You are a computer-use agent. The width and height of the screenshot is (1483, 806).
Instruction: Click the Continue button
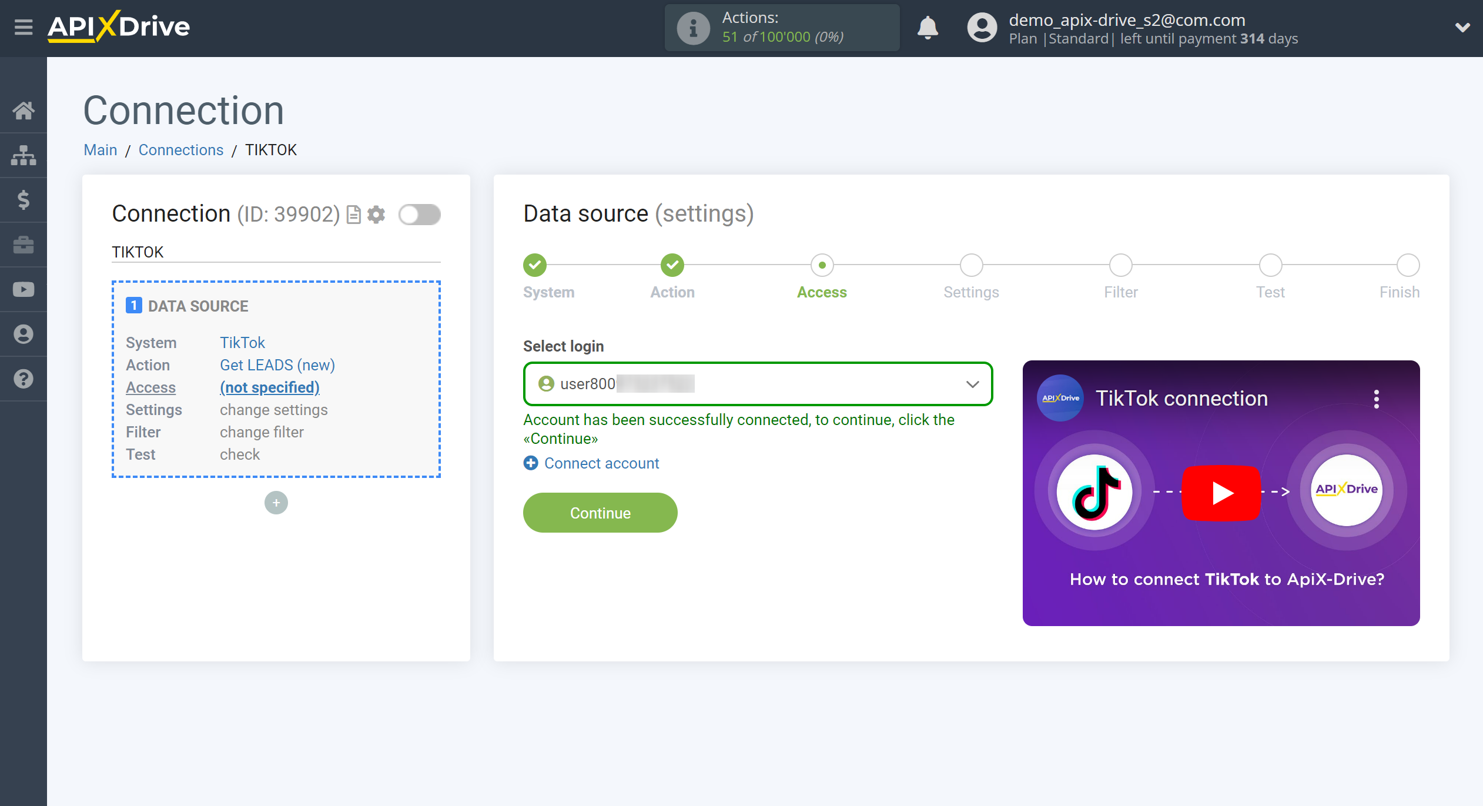click(600, 513)
